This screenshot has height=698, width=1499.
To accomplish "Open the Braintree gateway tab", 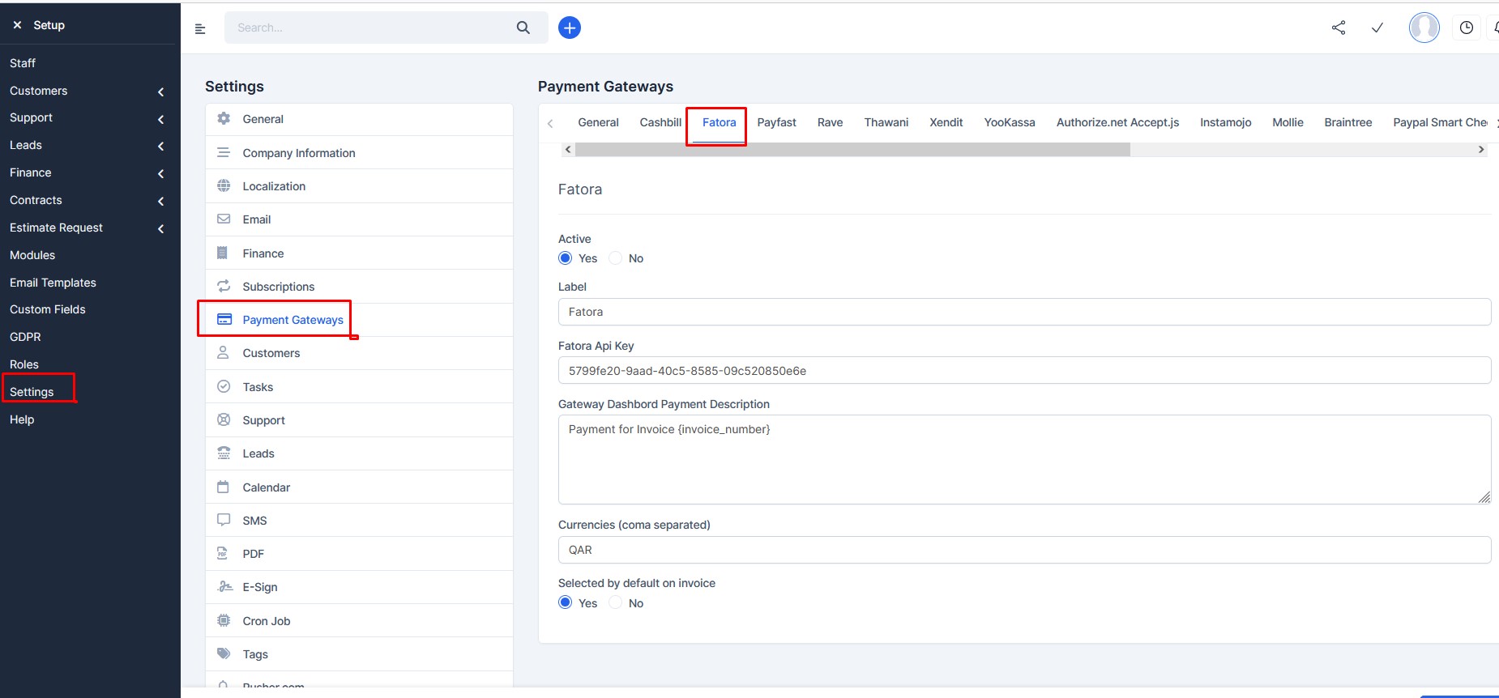I will [x=1347, y=122].
